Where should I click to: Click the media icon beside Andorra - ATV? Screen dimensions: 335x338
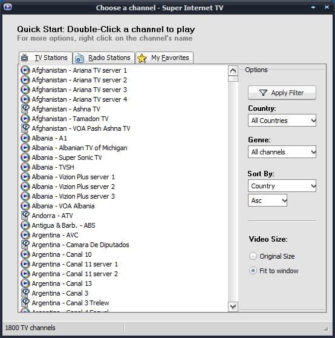click(25, 216)
